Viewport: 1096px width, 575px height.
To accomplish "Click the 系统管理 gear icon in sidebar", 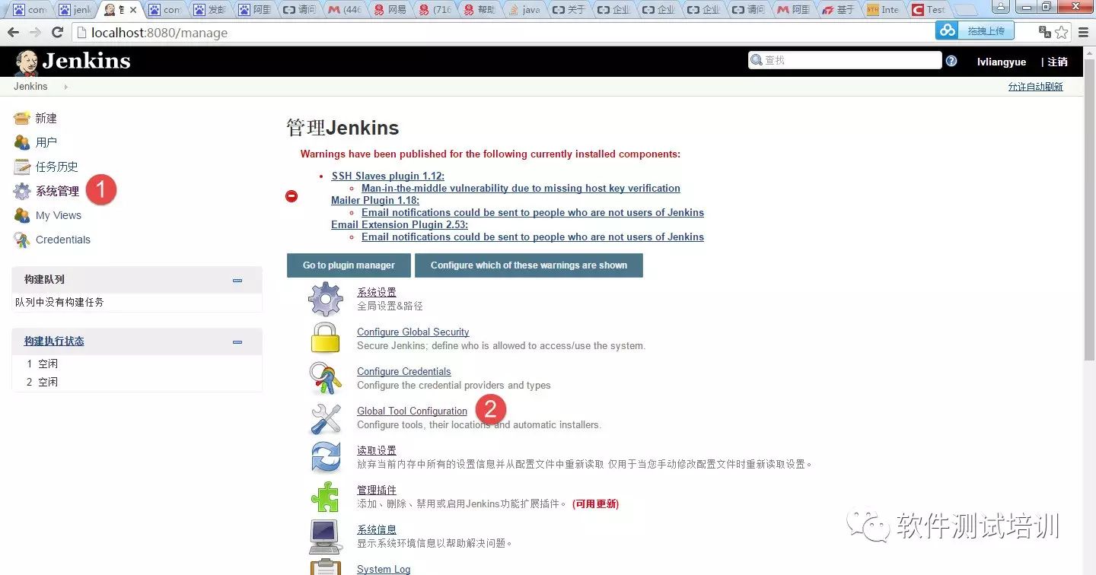I will click(22, 191).
